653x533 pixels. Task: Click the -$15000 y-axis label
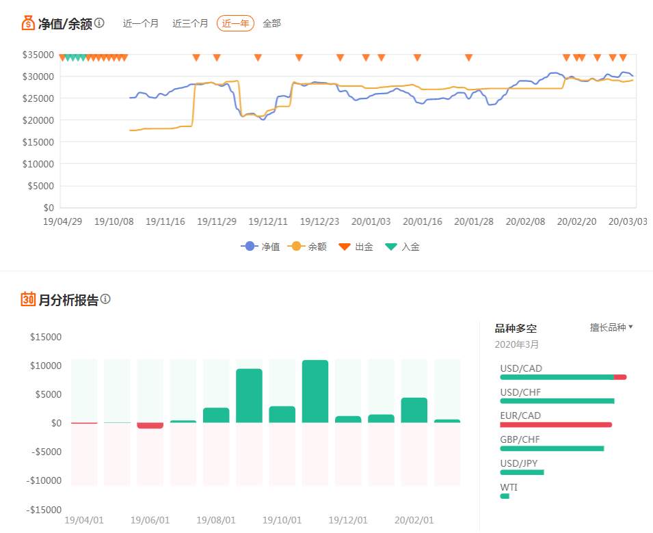pos(44,510)
